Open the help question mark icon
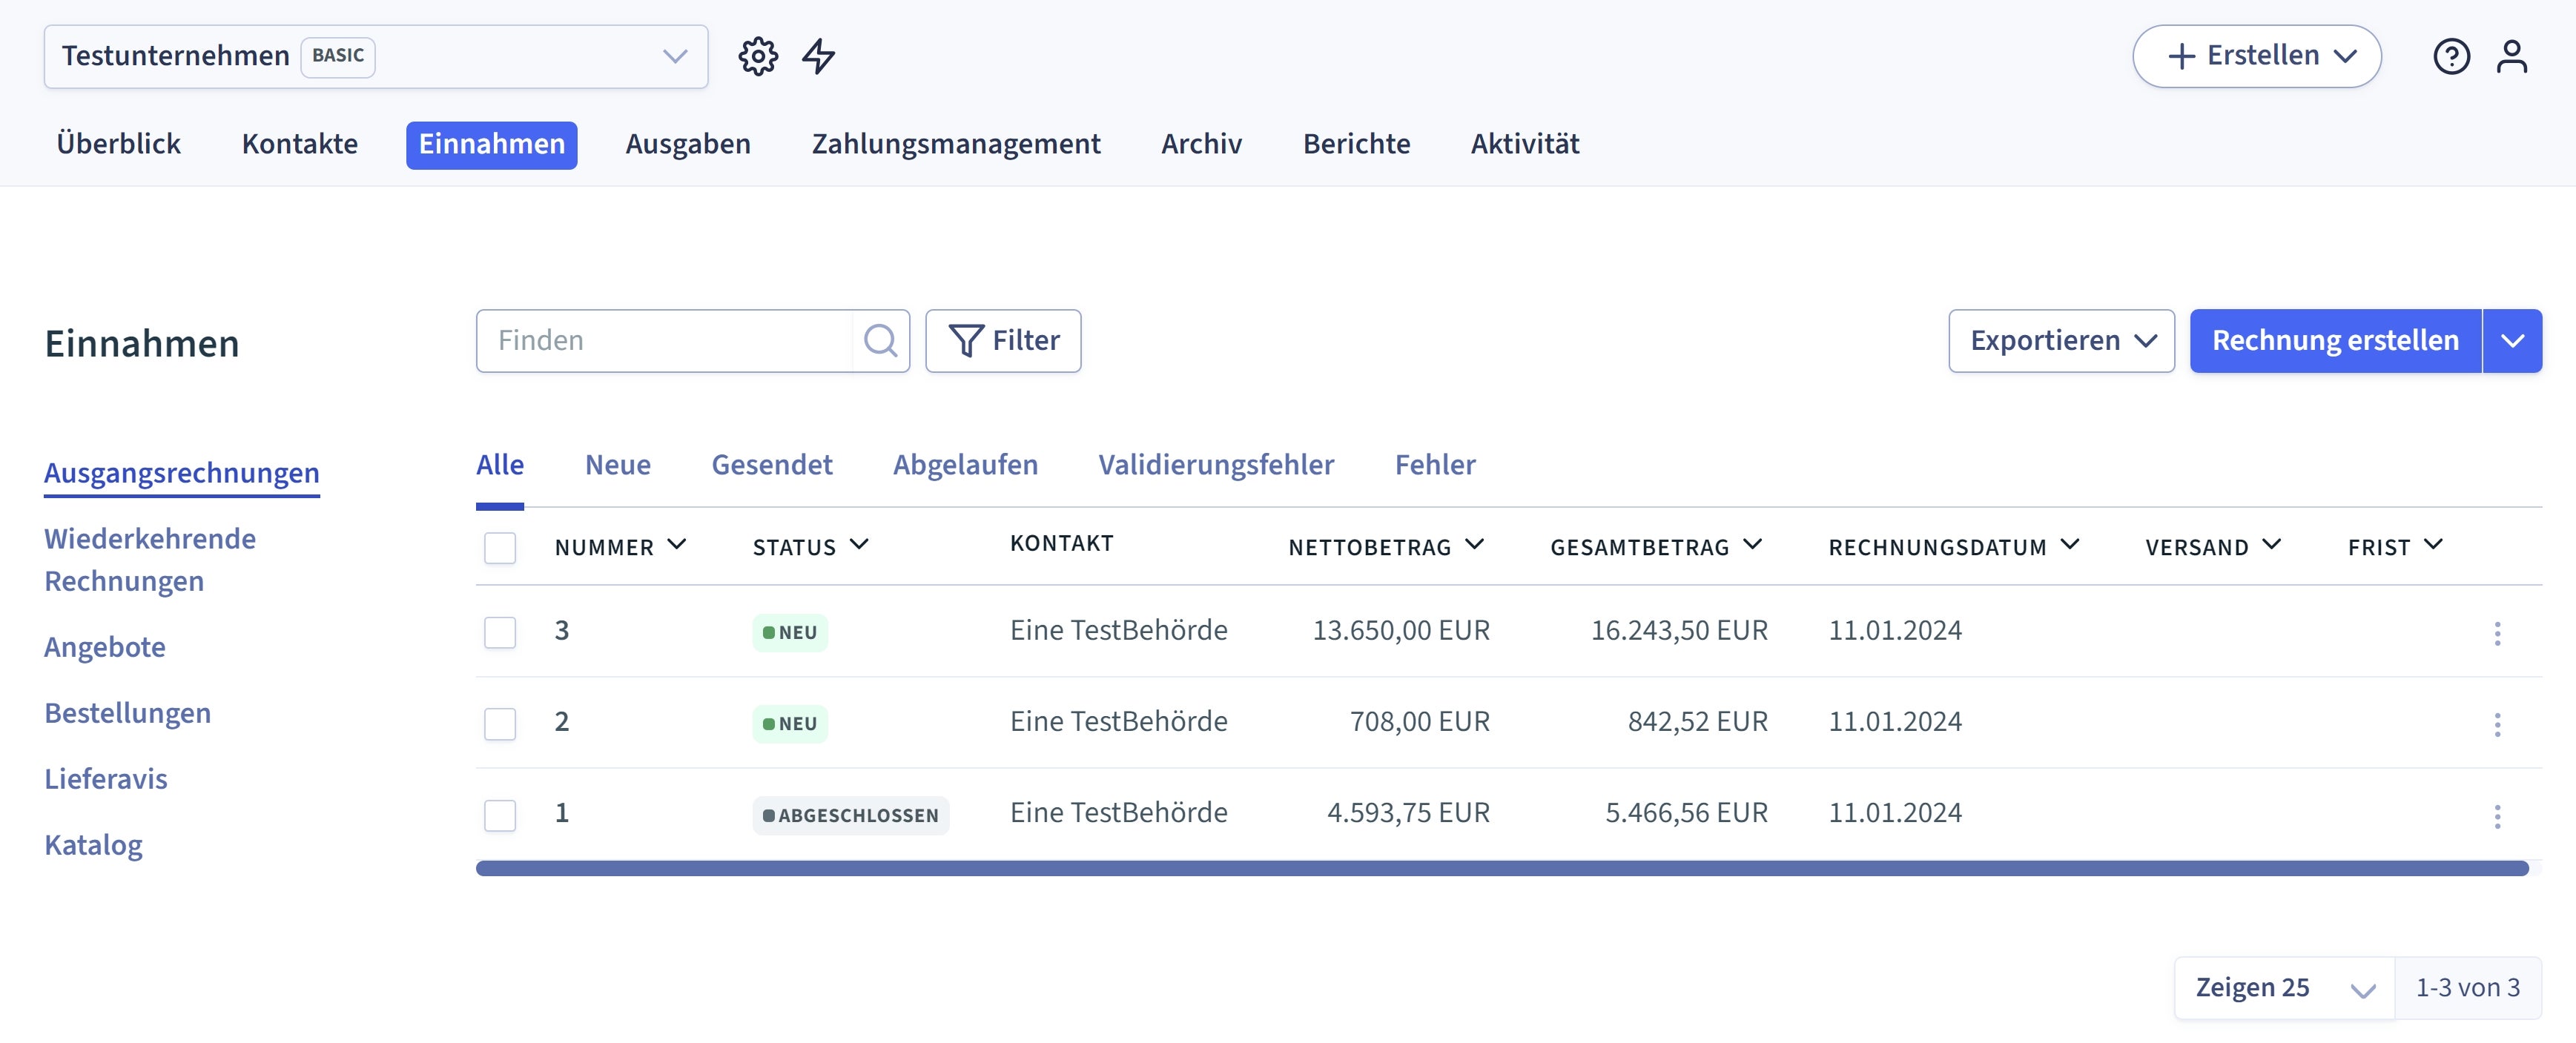Screen dimensions: 2576x1043 pyautogui.click(x=2451, y=56)
